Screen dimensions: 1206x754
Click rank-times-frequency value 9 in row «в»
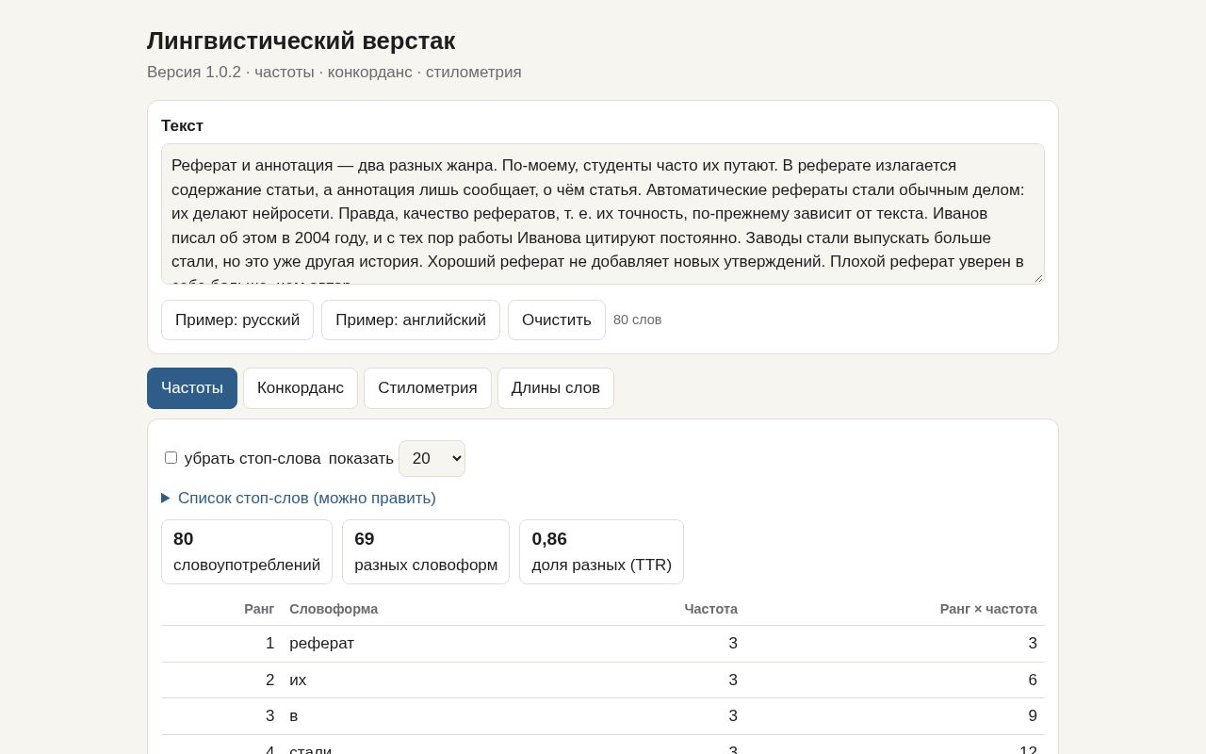click(x=1033, y=716)
